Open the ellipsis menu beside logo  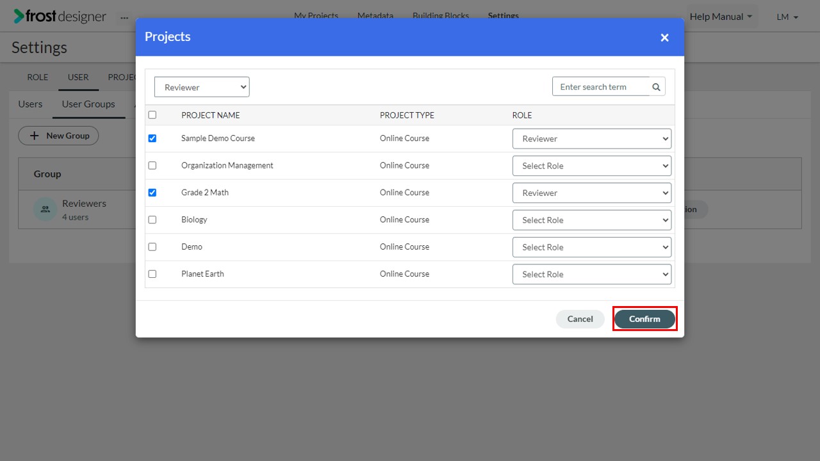tap(124, 18)
